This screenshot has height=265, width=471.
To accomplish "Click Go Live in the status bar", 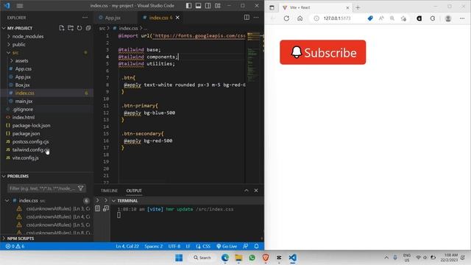I will [227, 247].
